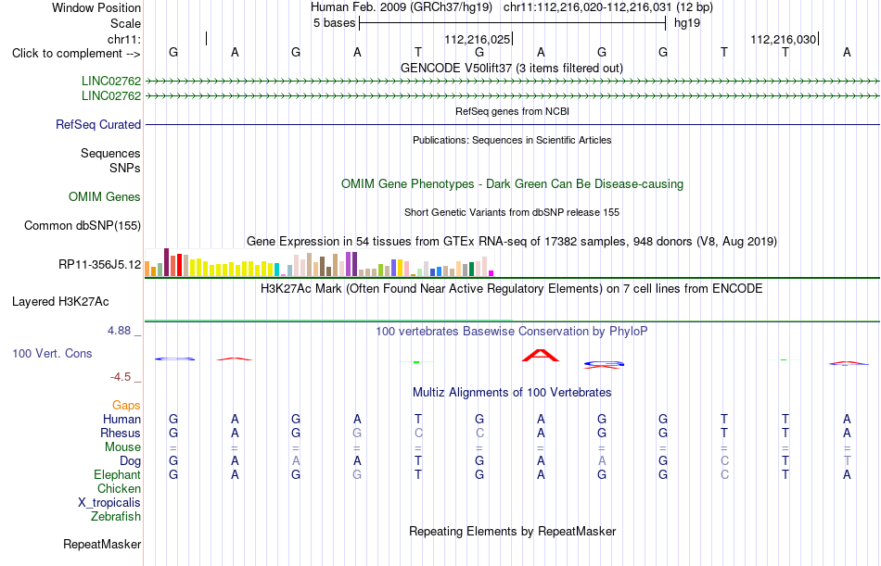Select the Mouse alignment row label
881x566 pixels.
(123, 447)
